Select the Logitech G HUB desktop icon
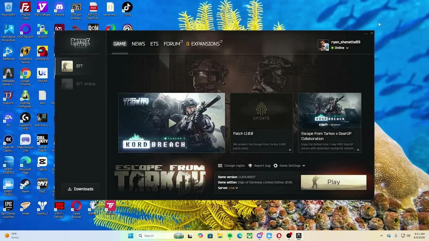This screenshot has height=241, width=429. point(25,122)
